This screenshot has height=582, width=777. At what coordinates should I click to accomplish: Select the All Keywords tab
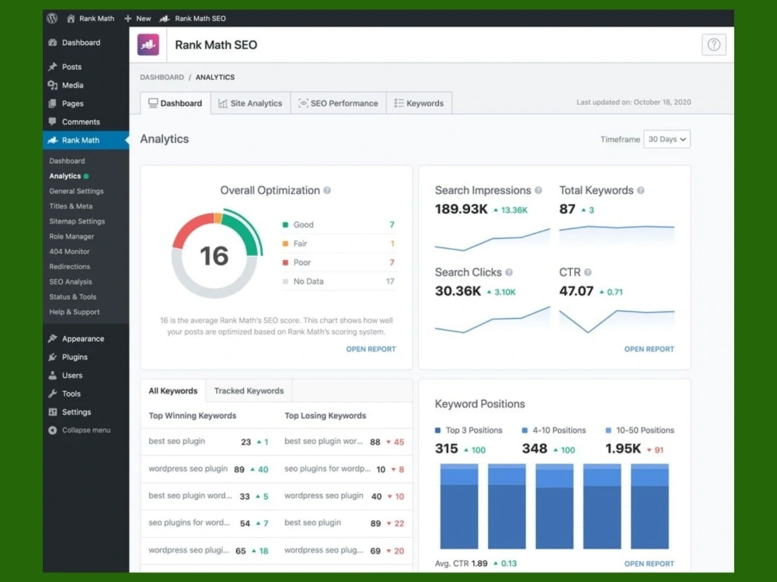click(x=173, y=391)
